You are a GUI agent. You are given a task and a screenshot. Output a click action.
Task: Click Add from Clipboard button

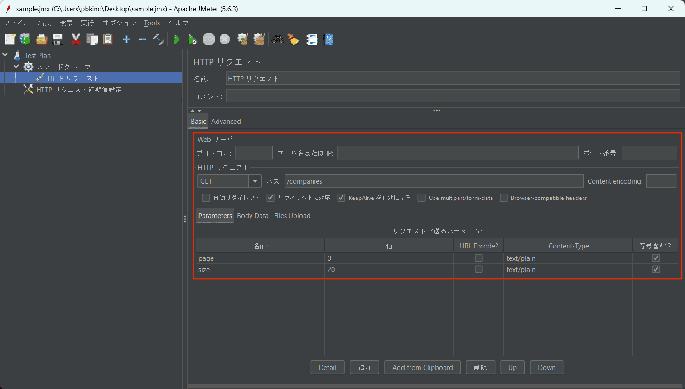pos(423,367)
